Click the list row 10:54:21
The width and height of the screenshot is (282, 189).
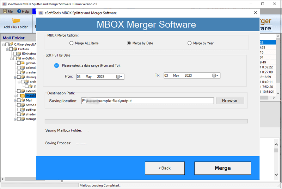coord(268,92)
